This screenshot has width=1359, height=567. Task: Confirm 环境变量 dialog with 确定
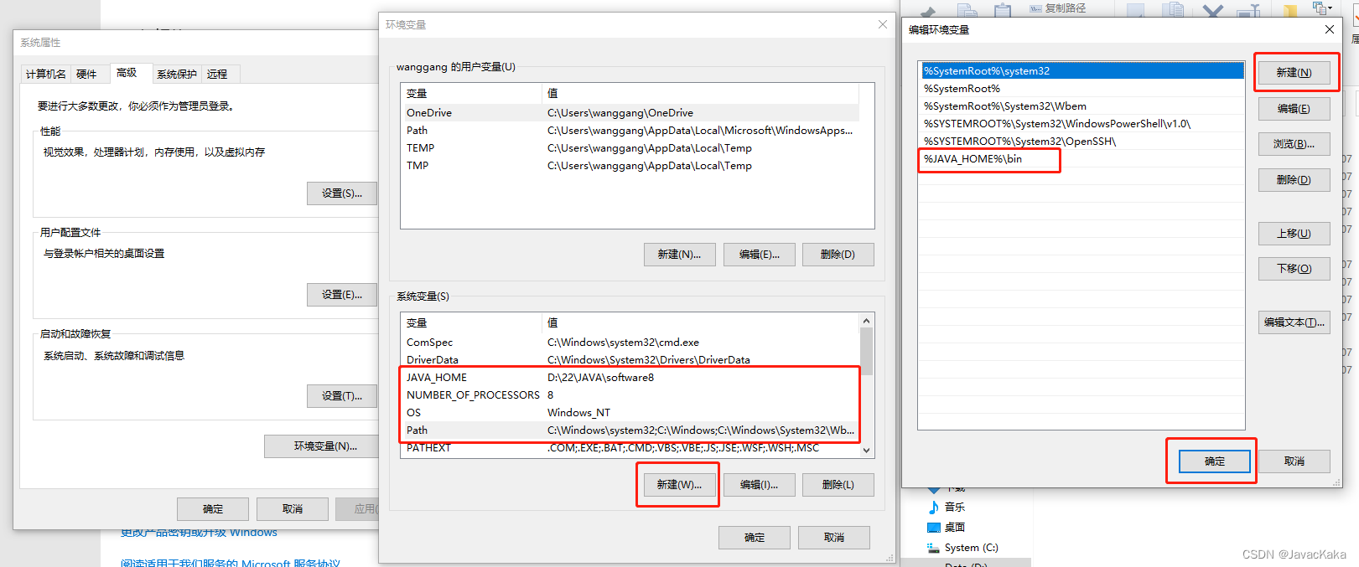[x=755, y=538]
